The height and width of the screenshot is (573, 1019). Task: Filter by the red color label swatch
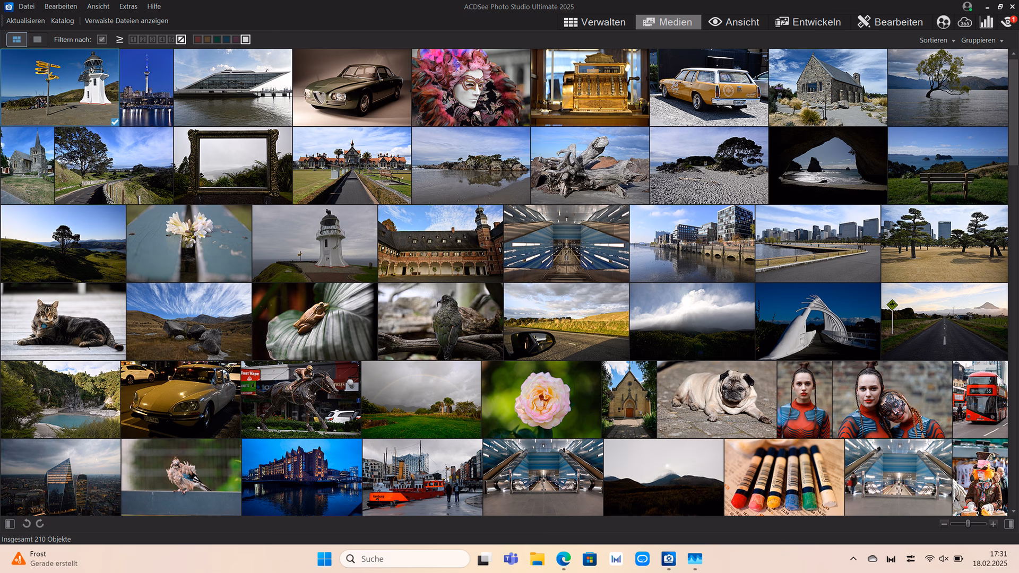(x=197, y=39)
